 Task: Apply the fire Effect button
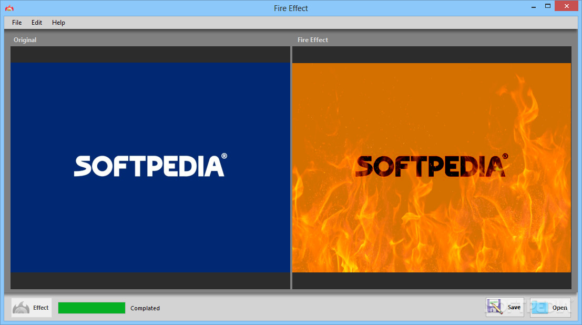point(32,308)
